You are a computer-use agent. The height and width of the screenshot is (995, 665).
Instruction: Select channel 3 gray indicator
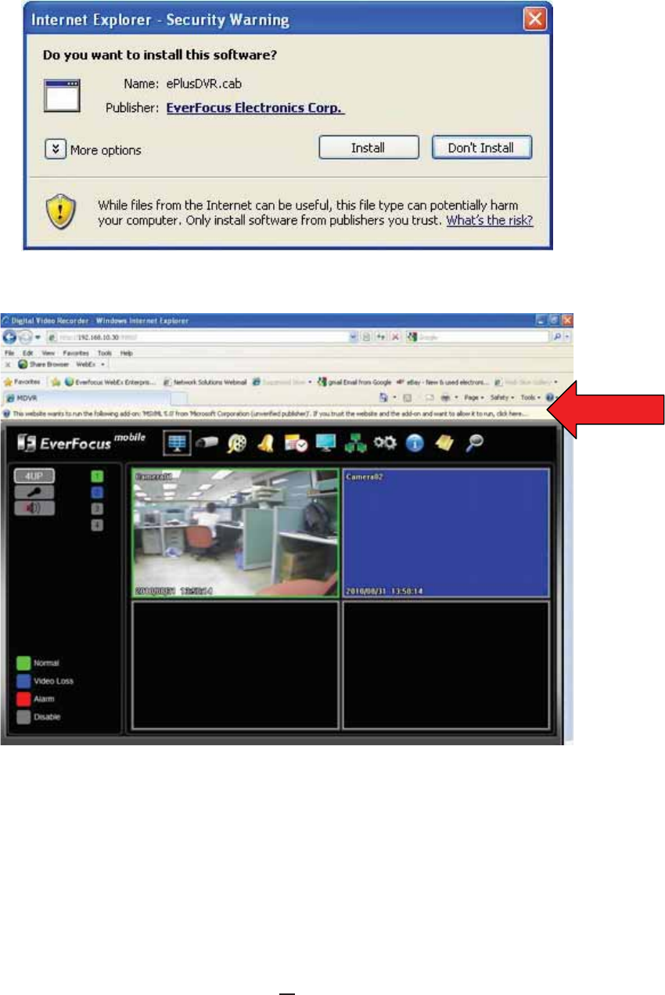click(x=97, y=509)
